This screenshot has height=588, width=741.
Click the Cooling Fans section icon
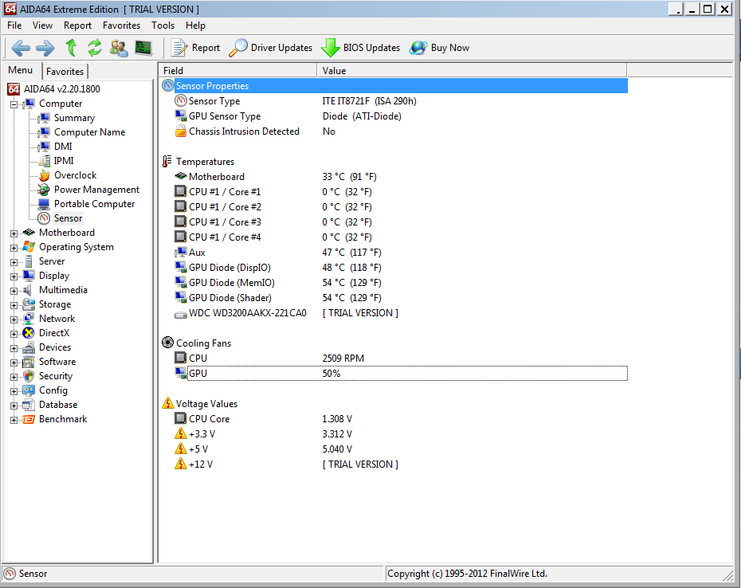pos(168,343)
